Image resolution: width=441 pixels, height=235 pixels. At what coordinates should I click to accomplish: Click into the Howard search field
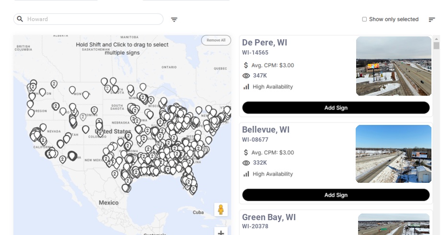pos(93,19)
